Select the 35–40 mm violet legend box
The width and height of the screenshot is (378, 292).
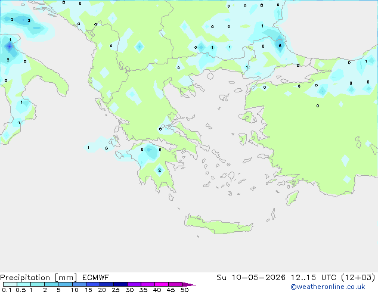coord(148,284)
